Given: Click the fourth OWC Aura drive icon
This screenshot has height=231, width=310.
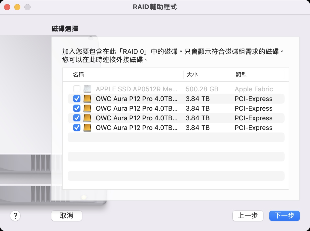Looking at the screenshot, I should point(87,128).
